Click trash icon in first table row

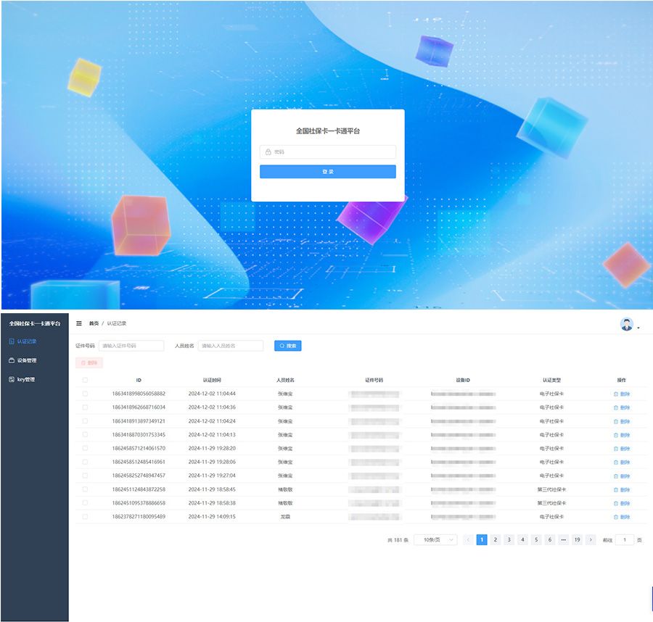pyautogui.click(x=616, y=394)
